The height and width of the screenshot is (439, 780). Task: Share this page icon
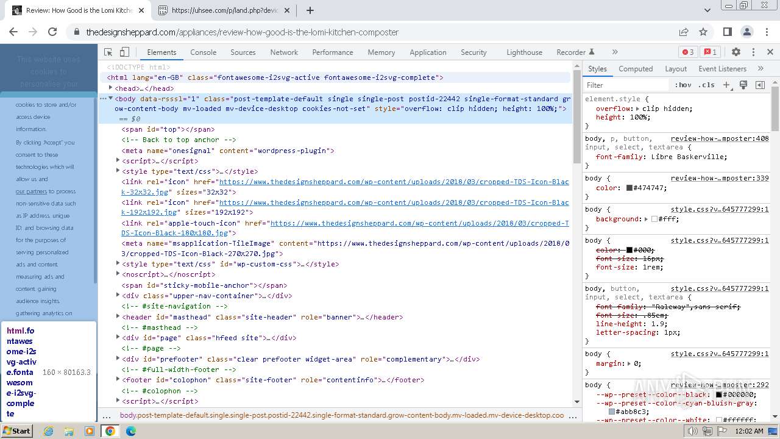684,32
